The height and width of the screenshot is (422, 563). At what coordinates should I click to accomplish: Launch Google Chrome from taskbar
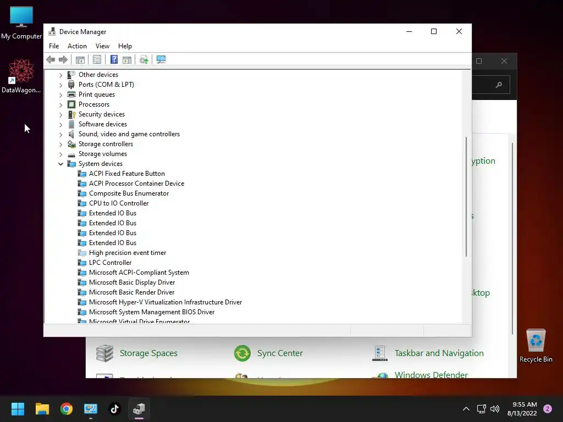click(x=67, y=409)
